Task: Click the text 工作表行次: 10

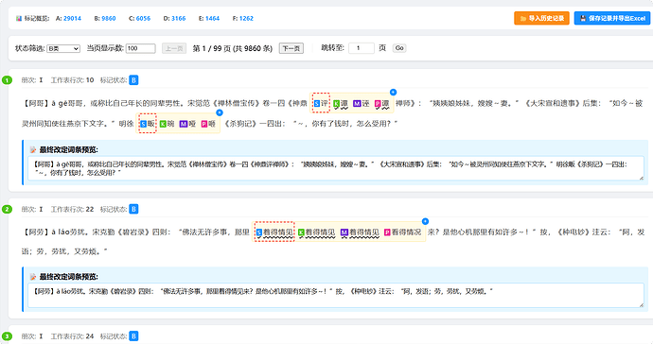Action: (x=72, y=80)
